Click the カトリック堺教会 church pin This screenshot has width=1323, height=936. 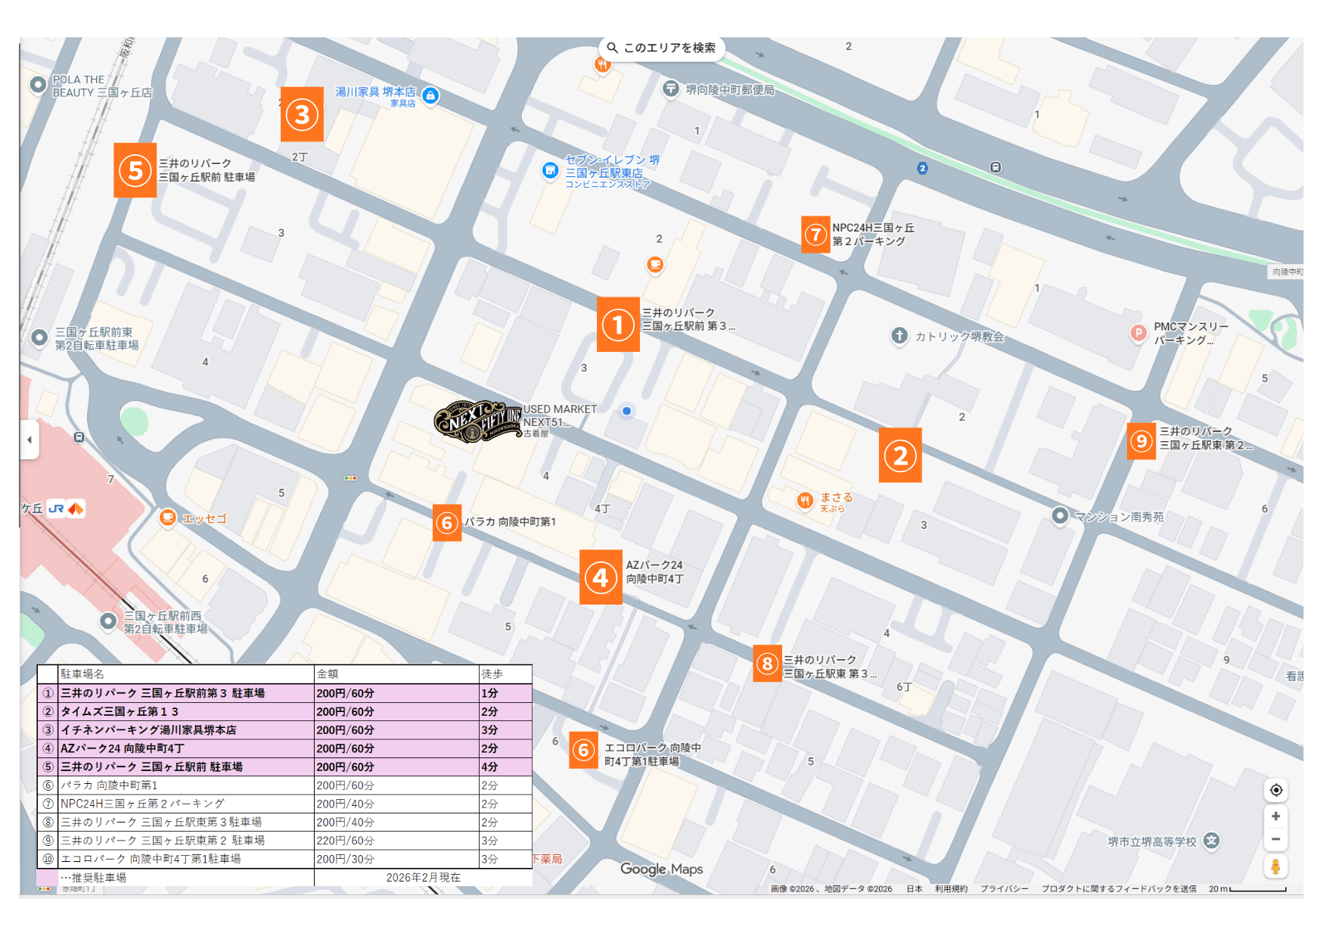(899, 335)
